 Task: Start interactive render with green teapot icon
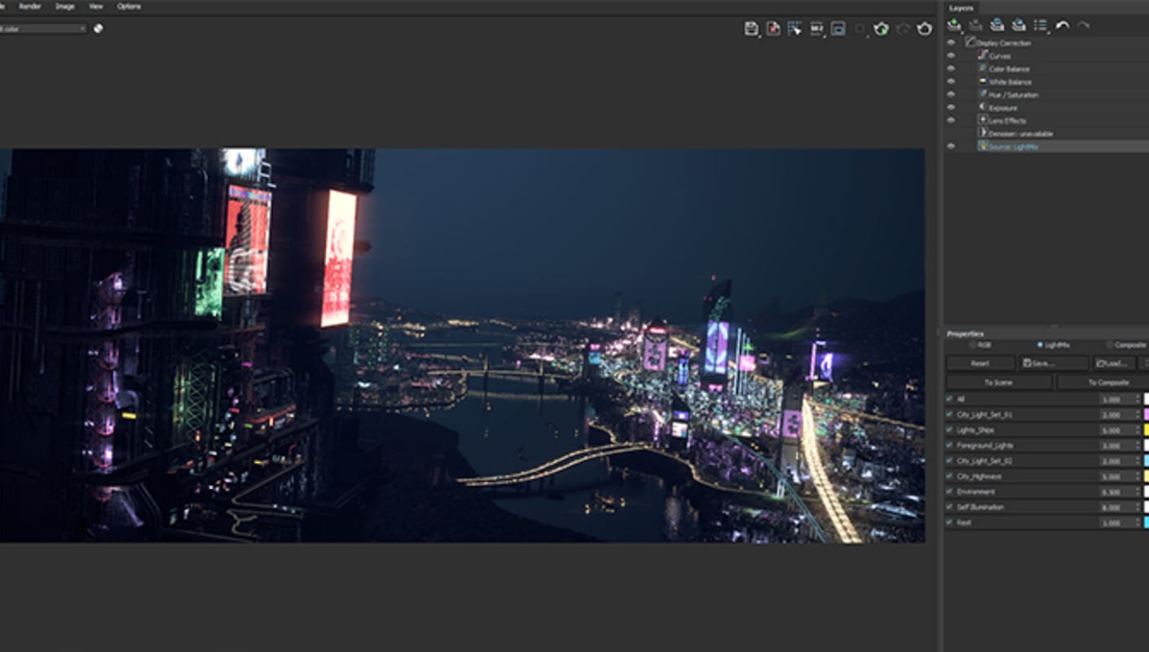pyautogui.click(x=881, y=29)
